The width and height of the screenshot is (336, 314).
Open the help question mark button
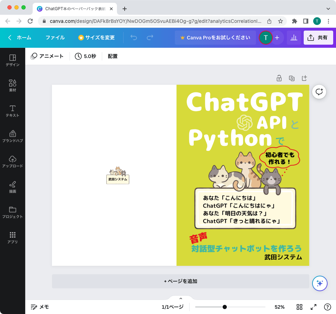point(328,307)
